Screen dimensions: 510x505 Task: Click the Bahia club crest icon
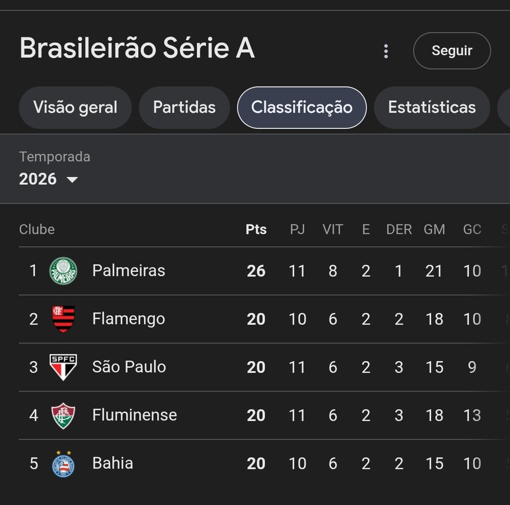pos(63,464)
